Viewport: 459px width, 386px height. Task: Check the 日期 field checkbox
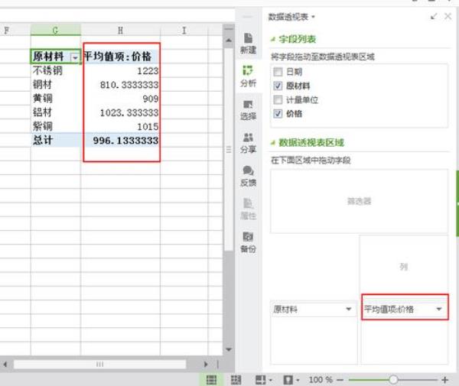tap(278, 72)
